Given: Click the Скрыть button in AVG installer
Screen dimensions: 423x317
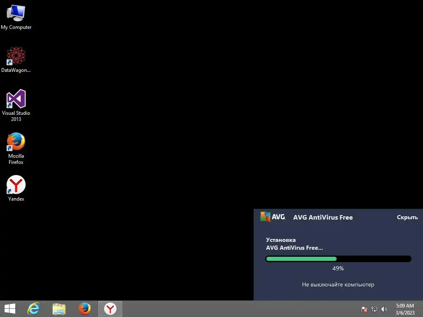Looking at the screenshot, I should pos(407,217).
